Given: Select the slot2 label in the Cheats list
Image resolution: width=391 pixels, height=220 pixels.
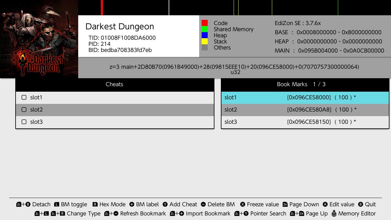Looking at the screenshot, I should pos(36,110).
